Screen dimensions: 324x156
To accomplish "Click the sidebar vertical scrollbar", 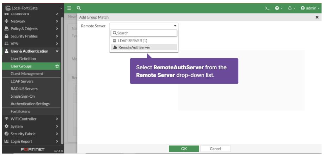I will pos(62,80).
